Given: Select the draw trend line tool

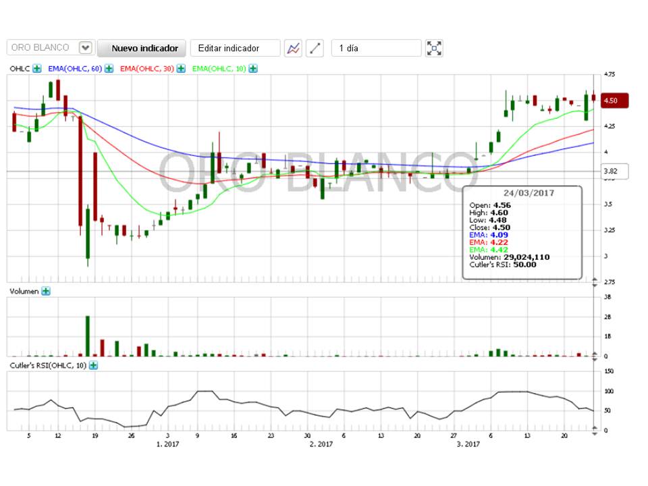Looking at the screenshot, I should click(x=315, y=49).
